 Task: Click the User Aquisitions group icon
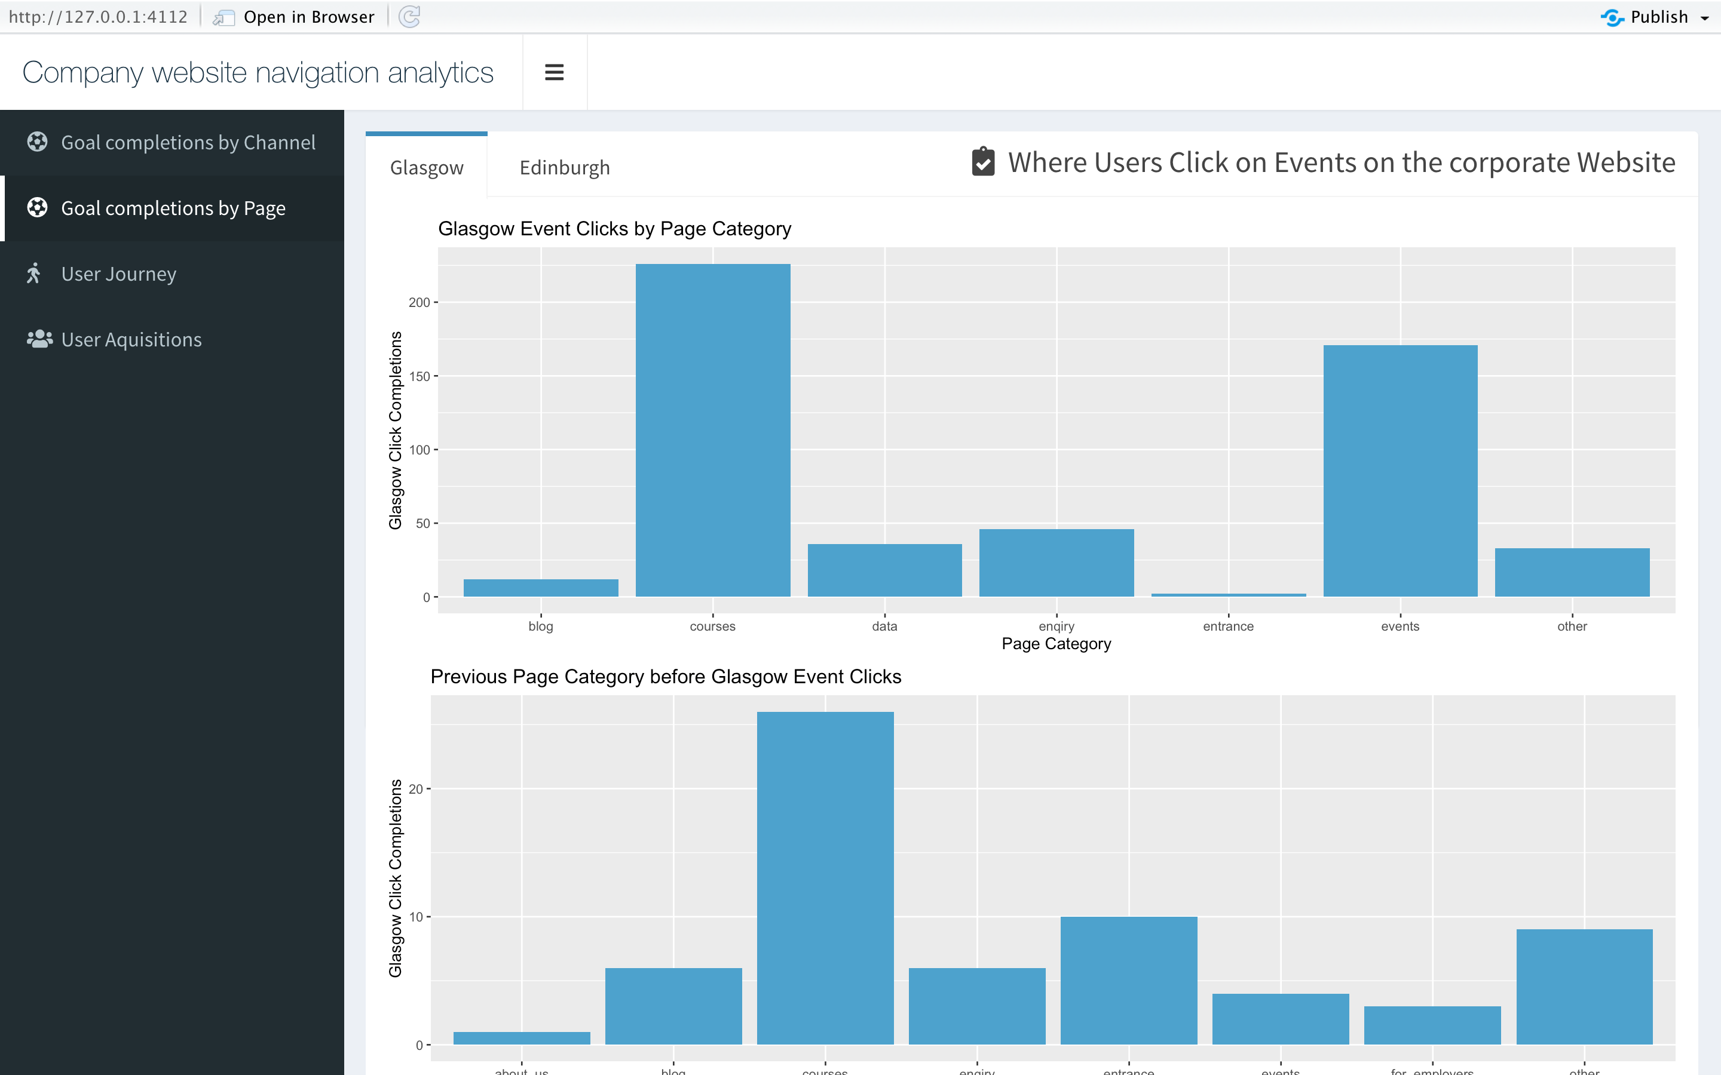pos(40,339)
